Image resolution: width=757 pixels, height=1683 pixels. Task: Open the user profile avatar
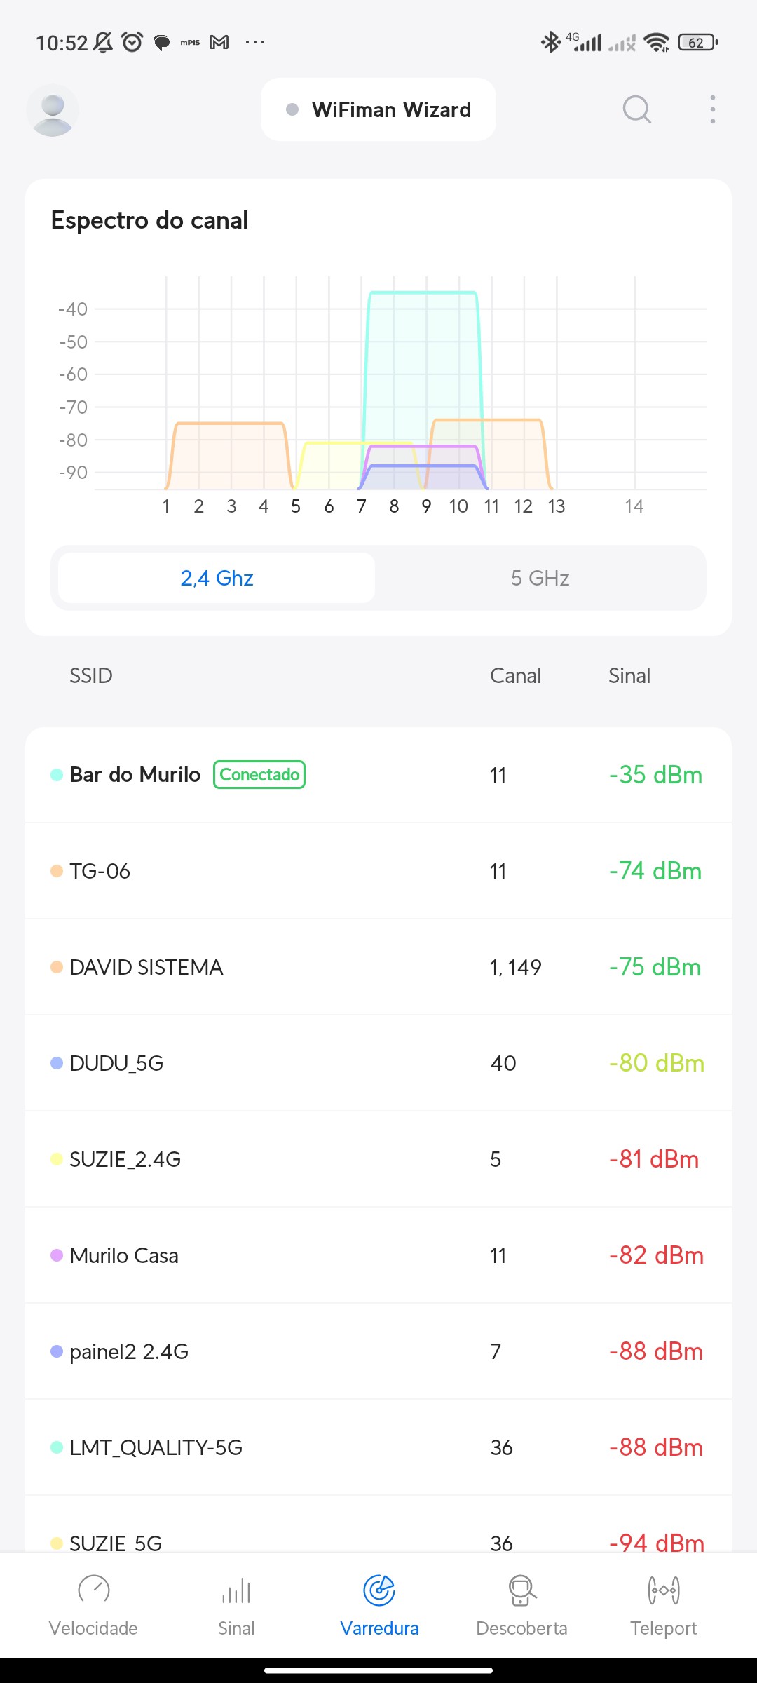[53, 110]
